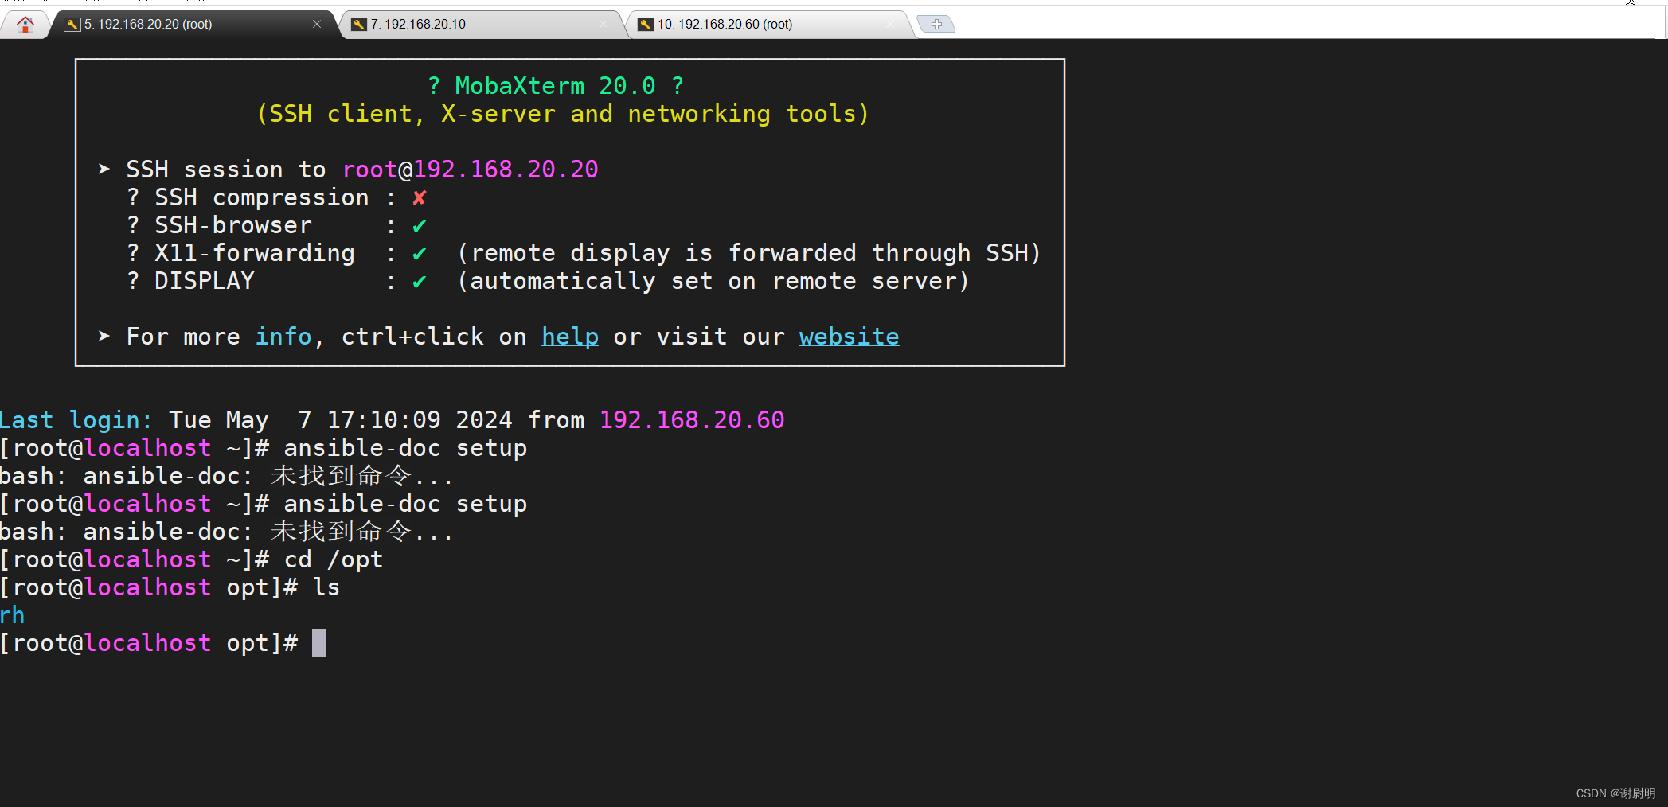Click the first 'ansible-doc setup' command
This screenshot has height=807, width=1668.
pos(405,448)
